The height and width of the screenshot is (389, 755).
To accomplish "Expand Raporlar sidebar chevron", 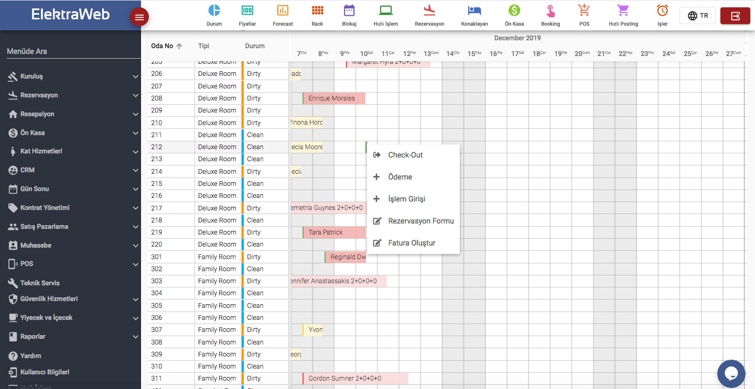I will 135,337.
